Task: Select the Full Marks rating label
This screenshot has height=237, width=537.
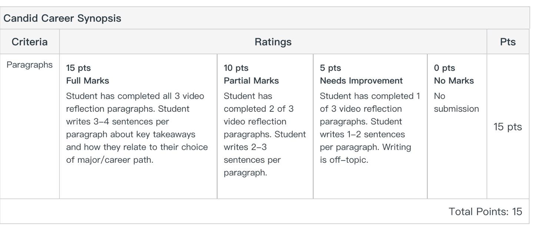Action: (87, 80)
